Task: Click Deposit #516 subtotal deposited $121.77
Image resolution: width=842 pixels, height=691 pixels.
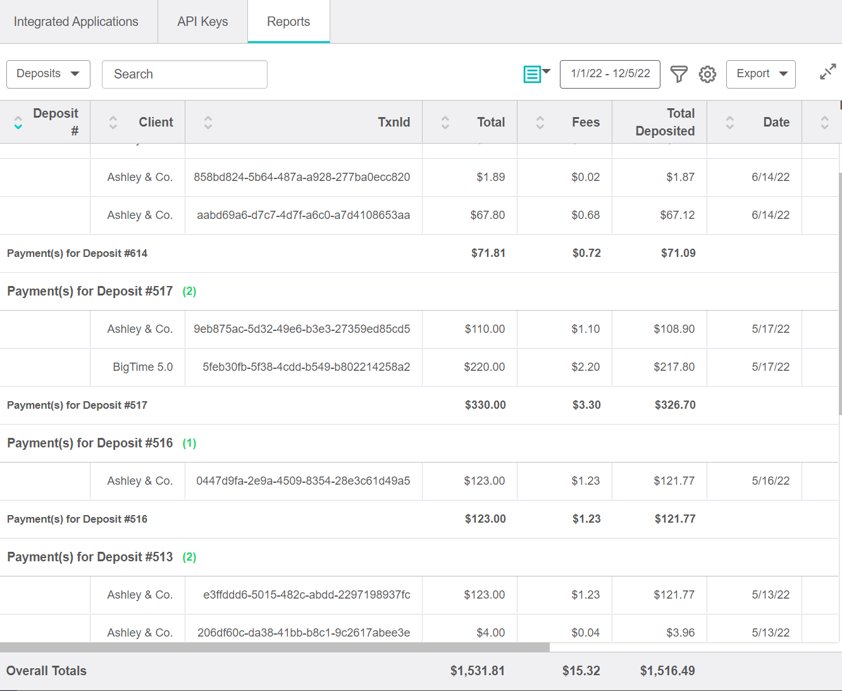Action: pyautogui.click(x=675, y=519)
